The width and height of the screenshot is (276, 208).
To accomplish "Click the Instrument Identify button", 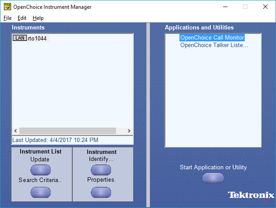I will tap(101, 170).
